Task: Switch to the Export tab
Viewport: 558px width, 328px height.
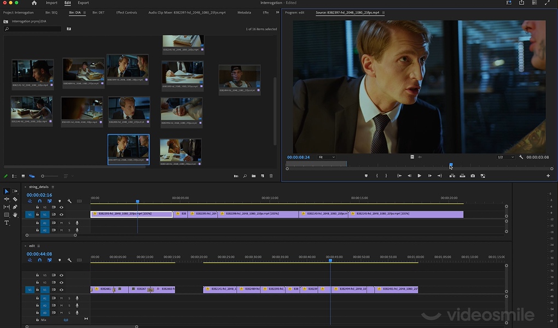Action: pyautogui.click(x=83, y=3)
